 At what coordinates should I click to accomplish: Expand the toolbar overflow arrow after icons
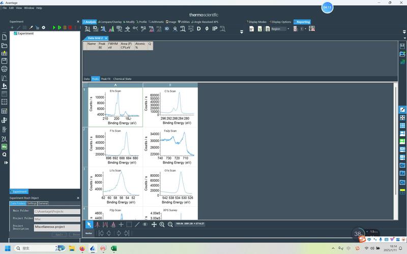[x=241, y=31]
